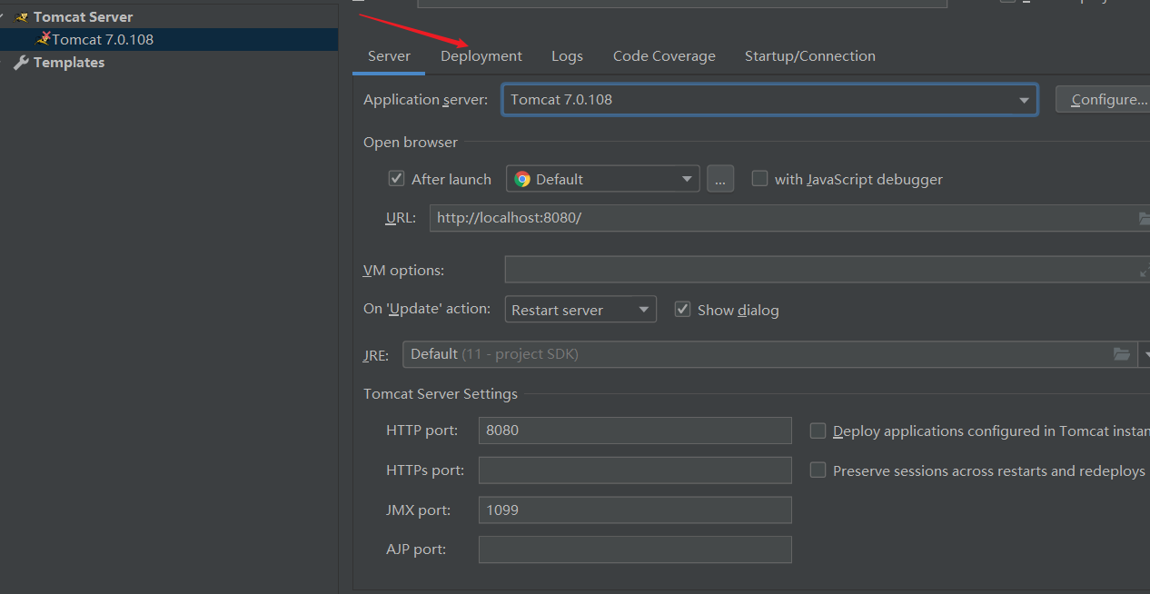
Task: Enable Deploy applications configured in Tomcat instance
Action: click(x=818, y=431)
